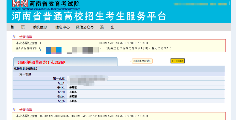Click the HEEA logo in the header
236x120 pixels.
point(20,4)
